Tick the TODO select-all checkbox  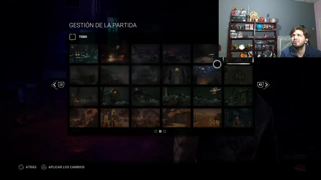coord(72,37)
